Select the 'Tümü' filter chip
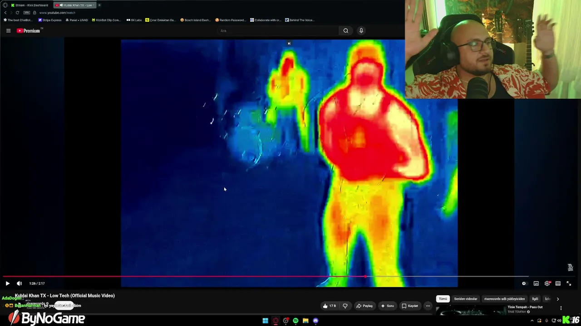 point(443,299)
